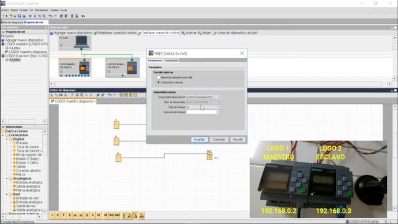Collapse the Instrucciones panel header
Image resolution: width=398 pixels, height=224 pixels.
tap(3, 127)
